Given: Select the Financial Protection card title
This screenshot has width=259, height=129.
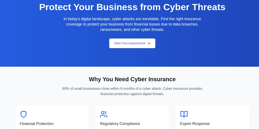Looking at the screenshot, I should coord(36,123).
